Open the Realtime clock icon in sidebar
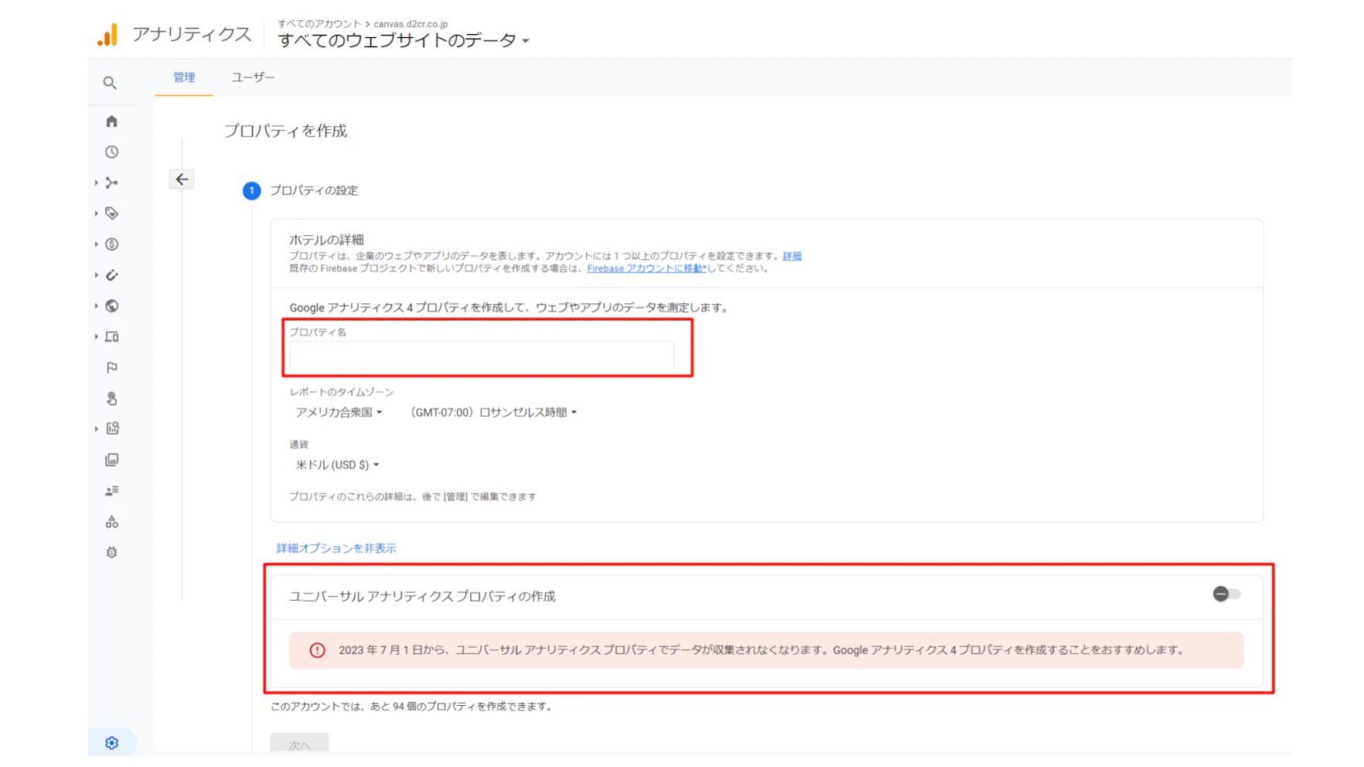This screenshot has width=1364, height=767. 111,152
